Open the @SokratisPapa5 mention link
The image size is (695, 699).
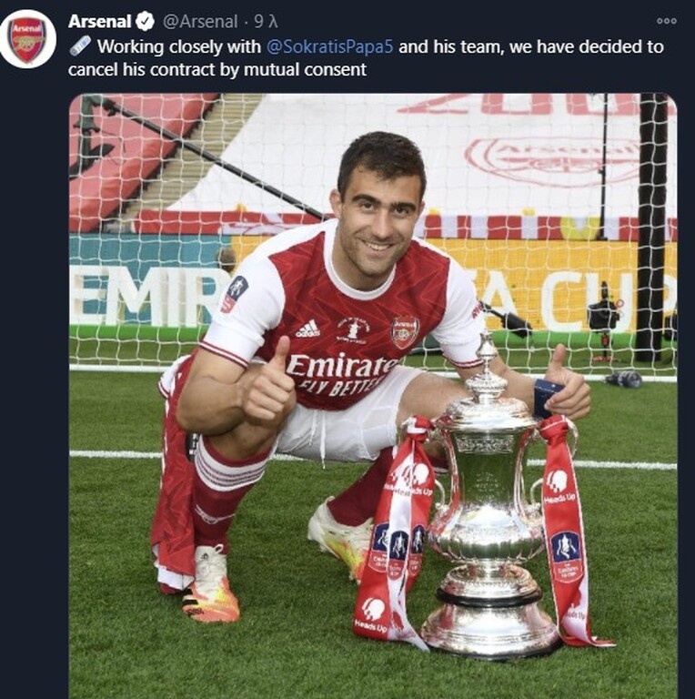pyautogui.click(x=330, y=46)
